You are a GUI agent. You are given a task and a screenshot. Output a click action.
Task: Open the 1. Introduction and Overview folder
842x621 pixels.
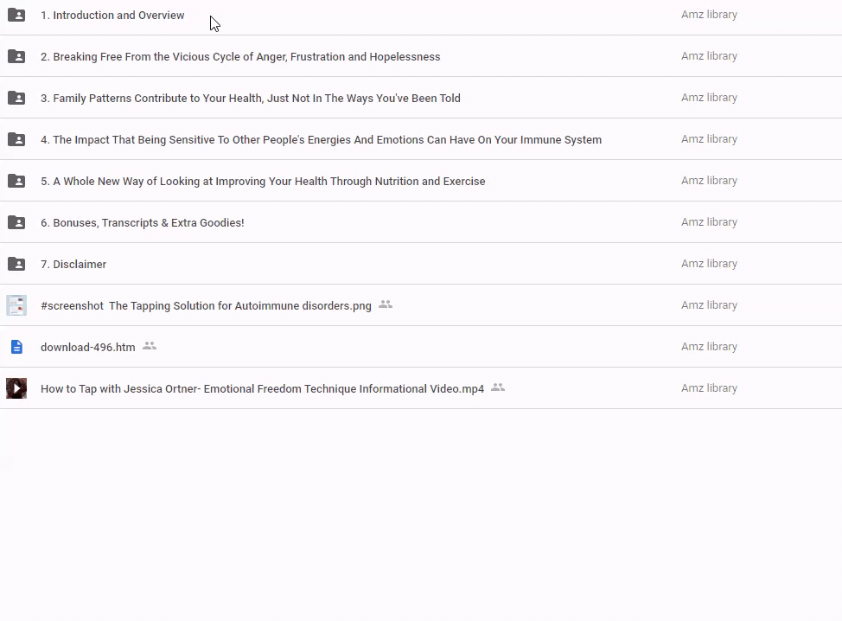pos(112,16)
